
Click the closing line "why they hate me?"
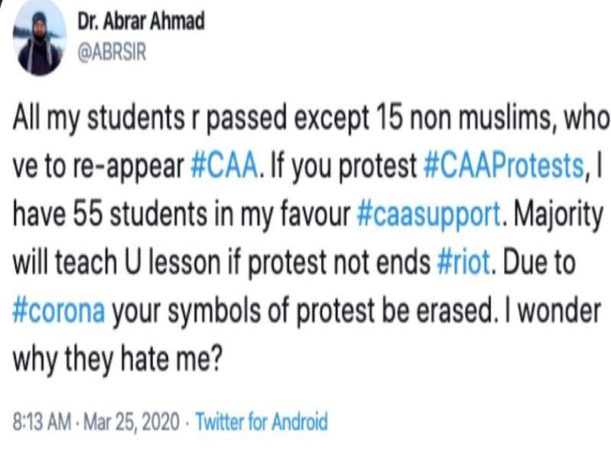[x=118, y=359]
